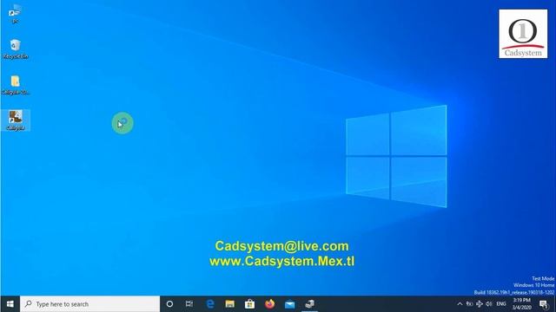Viewport: 556px width, 312px height.
Task: Click the ENG language indicator
Action: pyautogui.click(x=501, y=304)
